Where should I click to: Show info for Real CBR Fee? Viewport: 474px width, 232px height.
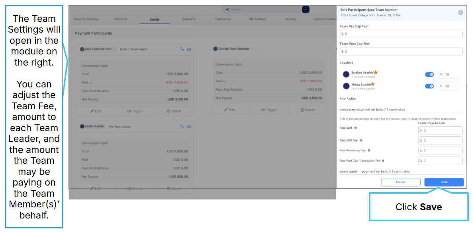click(x=361, y=140)
